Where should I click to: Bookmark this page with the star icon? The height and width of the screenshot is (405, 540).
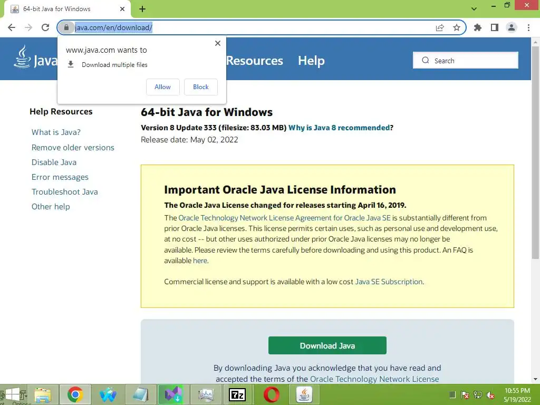click(x=457, y=27)
